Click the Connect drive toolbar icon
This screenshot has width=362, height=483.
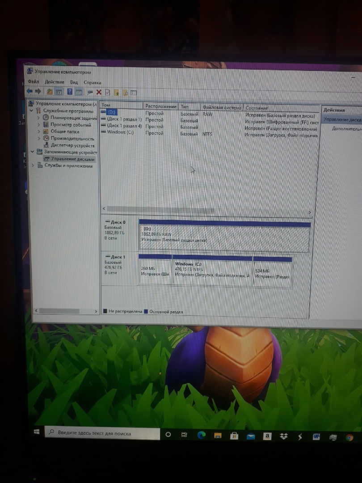coord(90,92)
